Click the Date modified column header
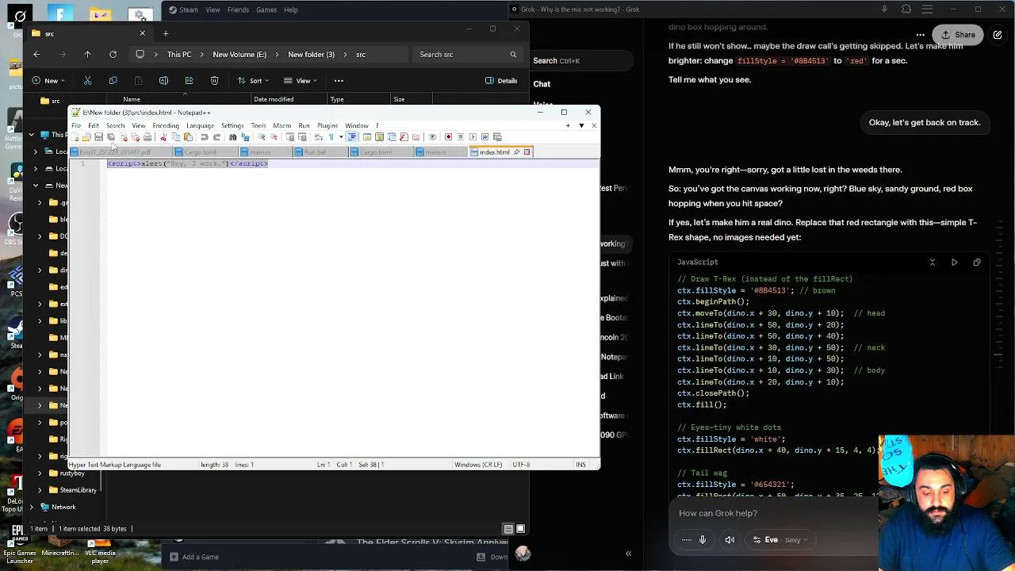Image resolution: width=1015 pixels, height=571 pixels. click(x=274, y=99)
